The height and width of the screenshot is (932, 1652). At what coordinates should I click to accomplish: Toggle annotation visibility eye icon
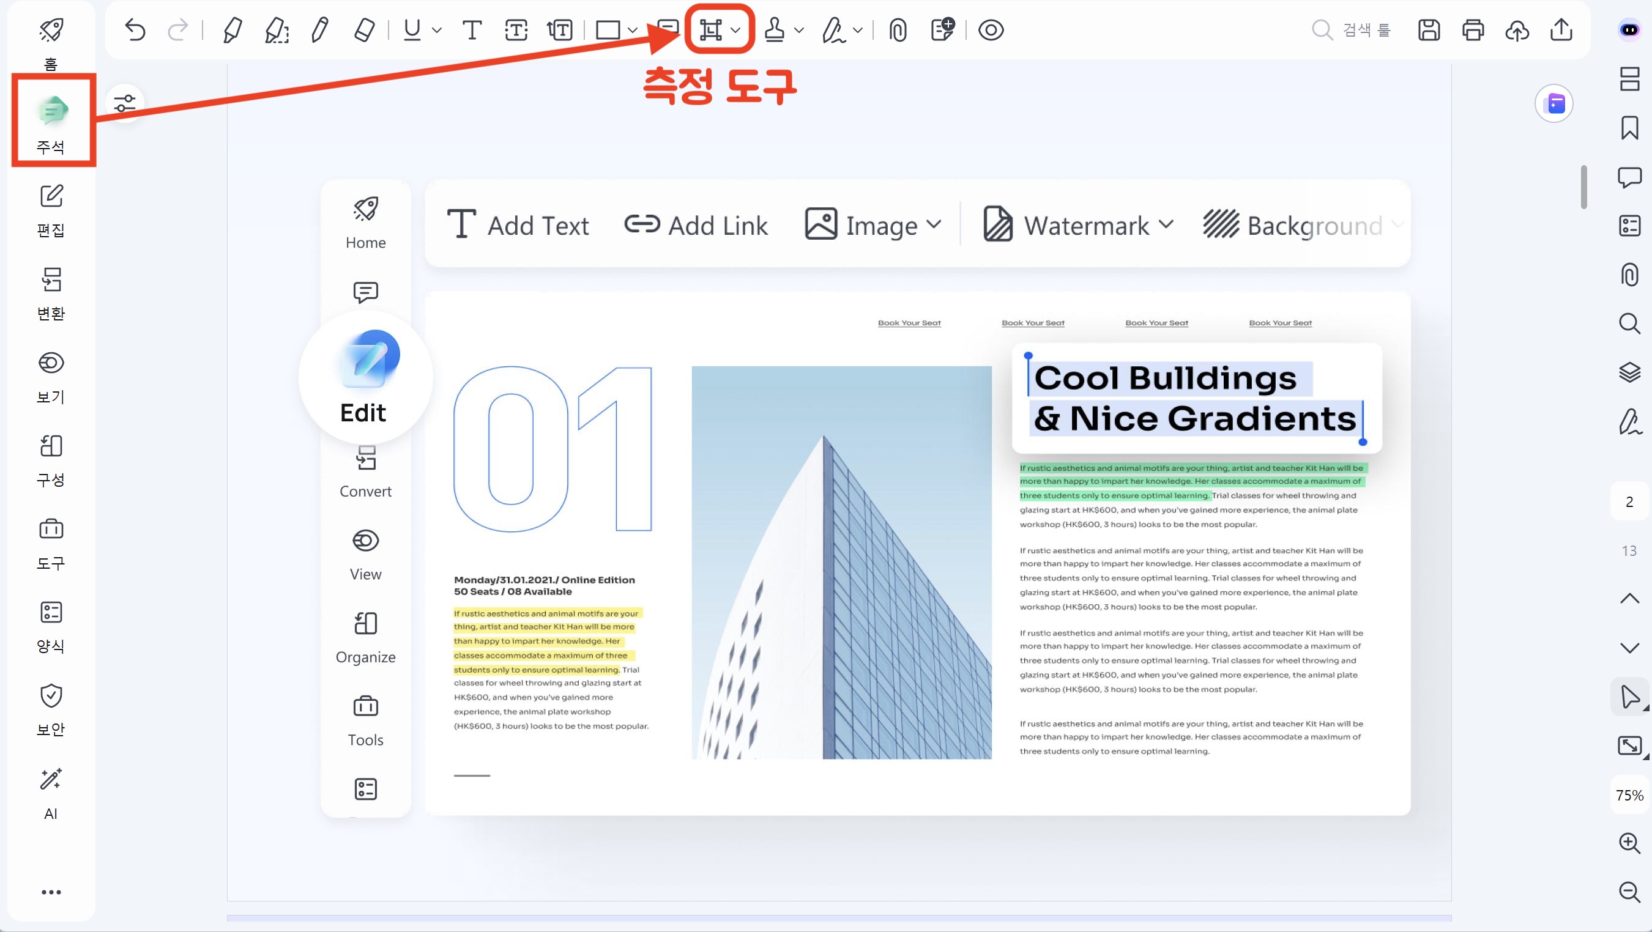click(x=991, y=30)
